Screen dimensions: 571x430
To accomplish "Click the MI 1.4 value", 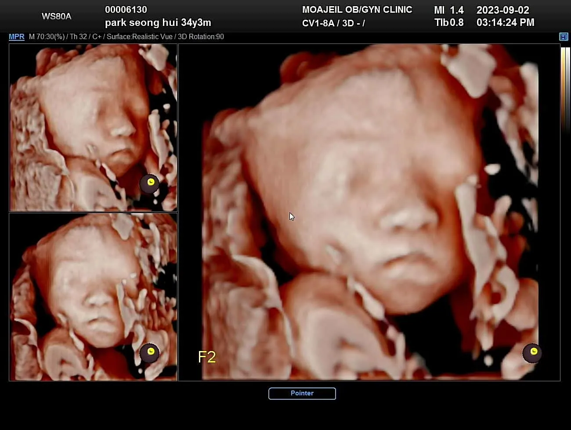I will [449, 10].
